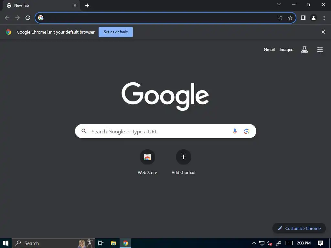
Task: Open the Gmail link
Action: [x=269, y=49]
